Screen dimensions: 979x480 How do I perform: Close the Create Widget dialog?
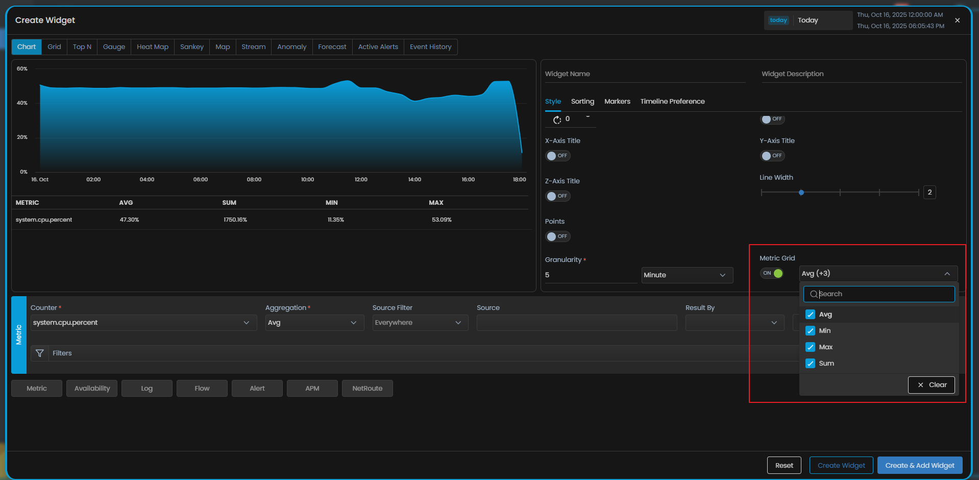[x=957, y=20]
